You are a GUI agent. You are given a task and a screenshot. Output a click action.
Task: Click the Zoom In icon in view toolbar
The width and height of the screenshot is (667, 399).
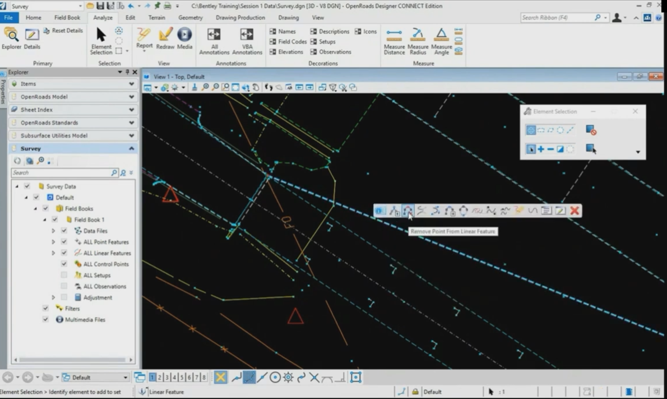[x=205, y=87]
